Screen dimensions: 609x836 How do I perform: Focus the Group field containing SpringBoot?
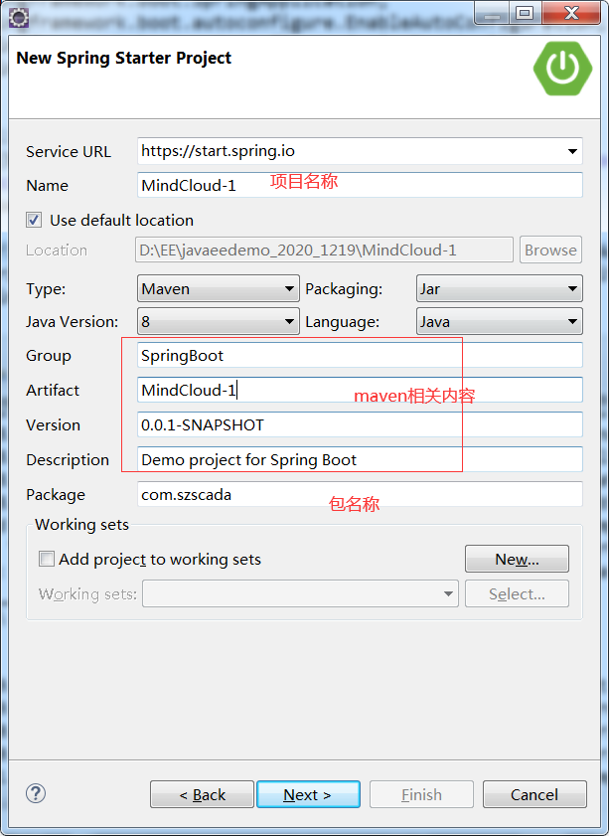coord(360,355)
